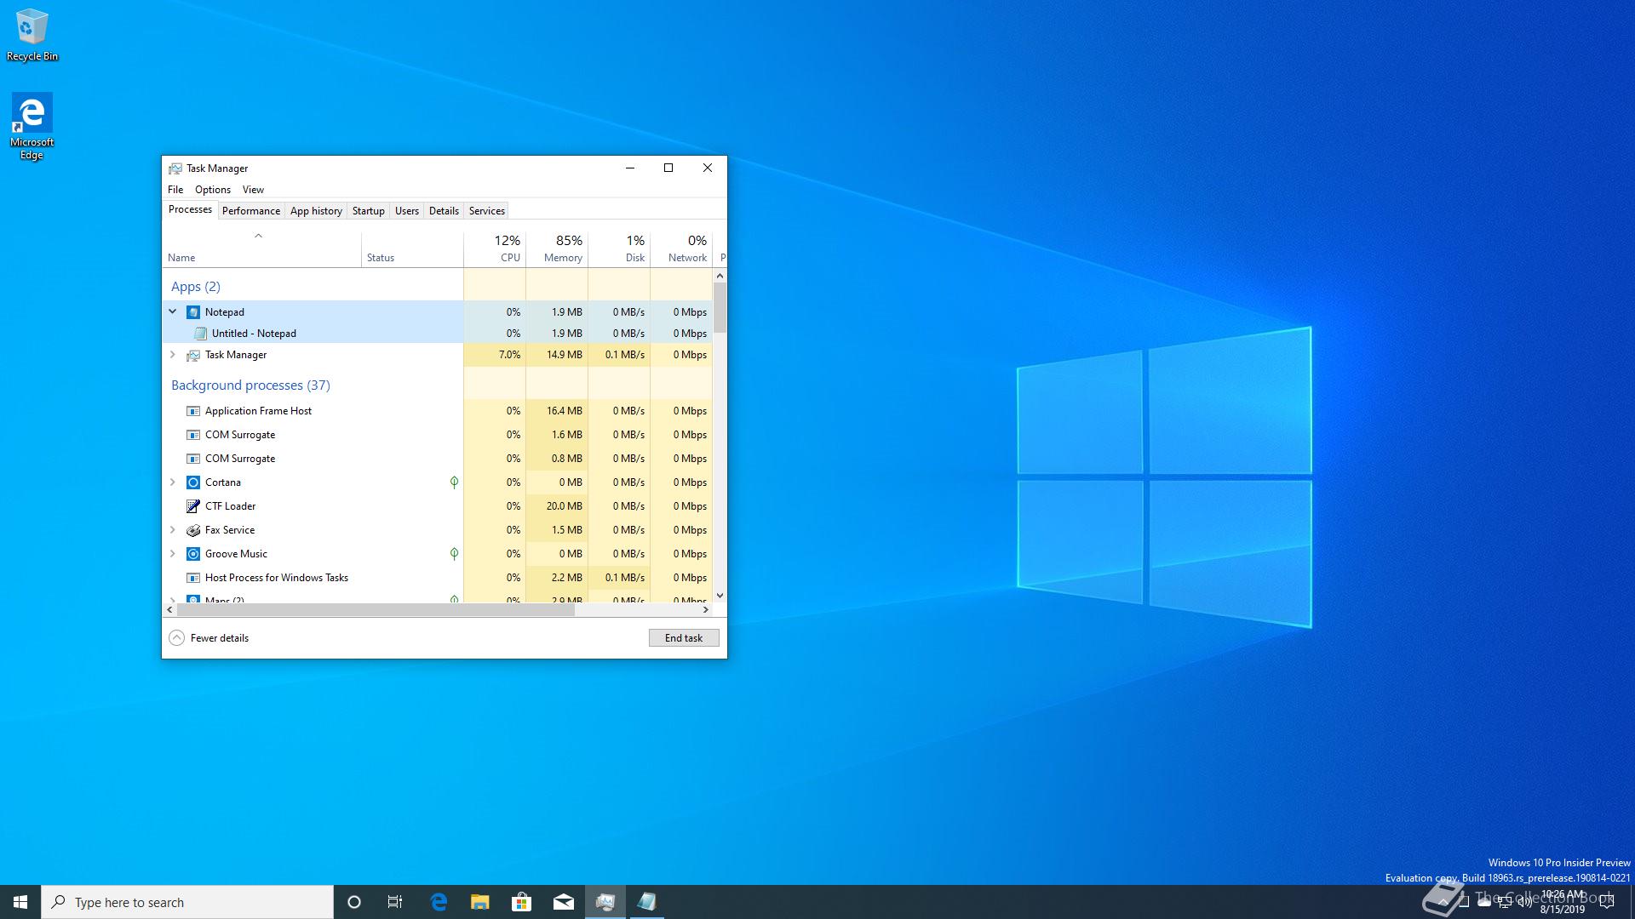The width and height of the screenshot is (1635, 919).
Task: Sort processes by CPU column
Action: 495,249
